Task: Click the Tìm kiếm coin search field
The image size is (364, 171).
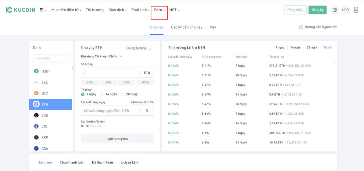Action: 51,58
